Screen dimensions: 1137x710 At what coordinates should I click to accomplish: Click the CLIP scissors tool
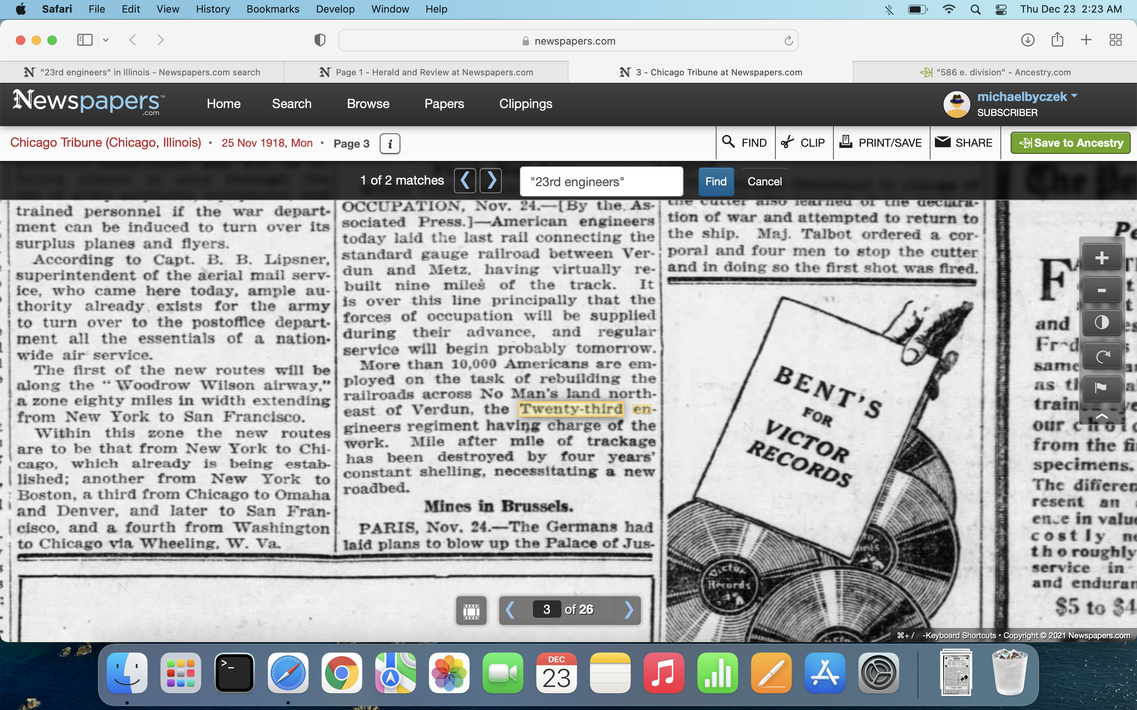click(x=803, y=143)
